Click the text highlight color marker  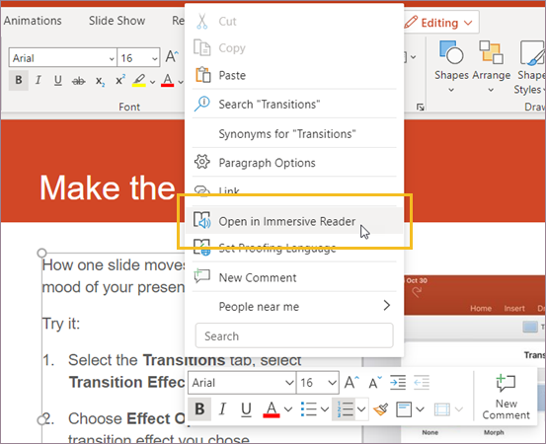139,80
